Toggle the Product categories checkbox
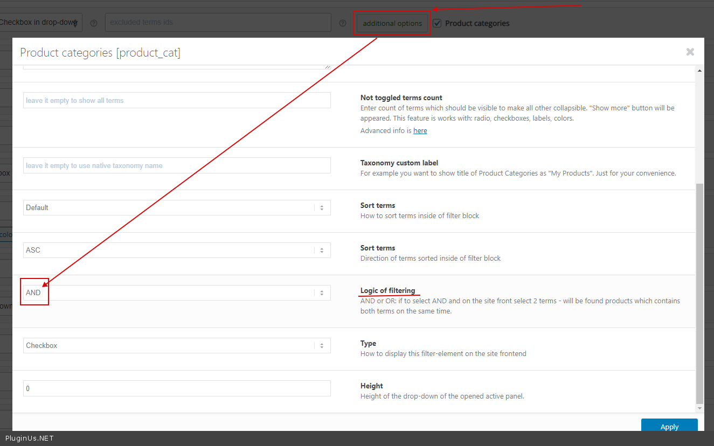The height and width of the screenshot is (446, 714). [438, 23]
